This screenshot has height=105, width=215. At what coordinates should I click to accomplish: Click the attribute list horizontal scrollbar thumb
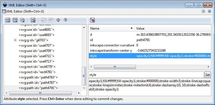pos(115,67)
